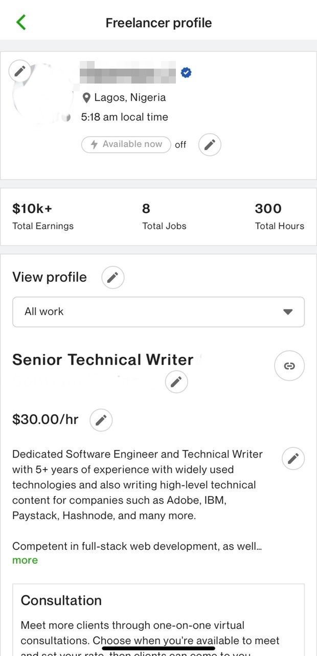The image size is (317, 656).
Task: Expand overview text with green more link
Action: 25,560
